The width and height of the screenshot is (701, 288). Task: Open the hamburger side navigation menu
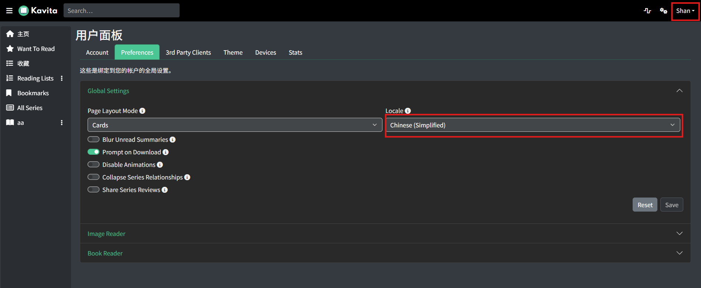(x=10, y=11)
